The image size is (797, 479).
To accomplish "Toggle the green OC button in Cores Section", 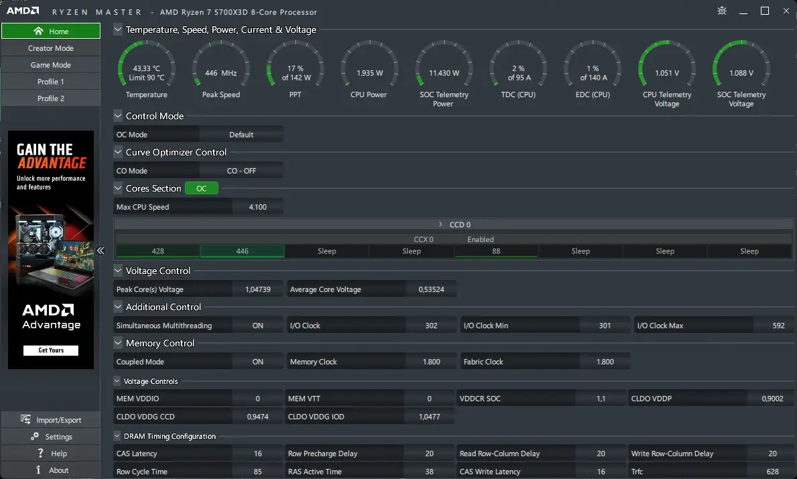I will (202, 188).
